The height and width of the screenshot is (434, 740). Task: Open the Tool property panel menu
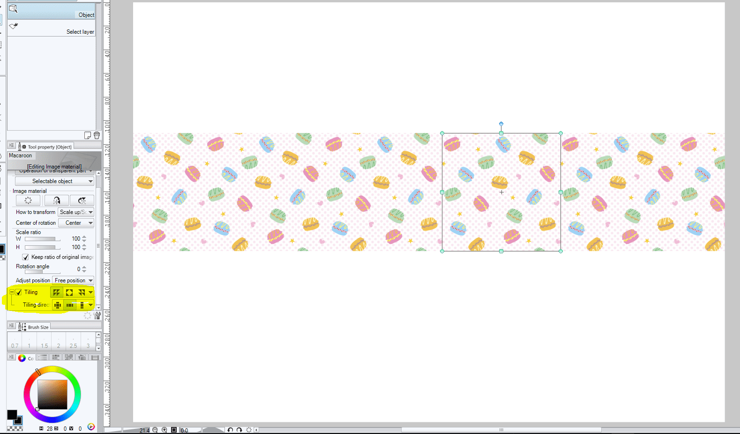point(12,146)
